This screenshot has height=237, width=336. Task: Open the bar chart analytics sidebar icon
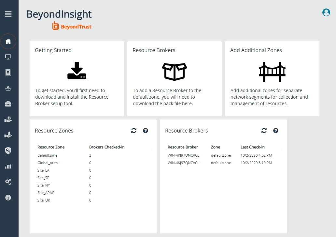[x=8, y=166]
